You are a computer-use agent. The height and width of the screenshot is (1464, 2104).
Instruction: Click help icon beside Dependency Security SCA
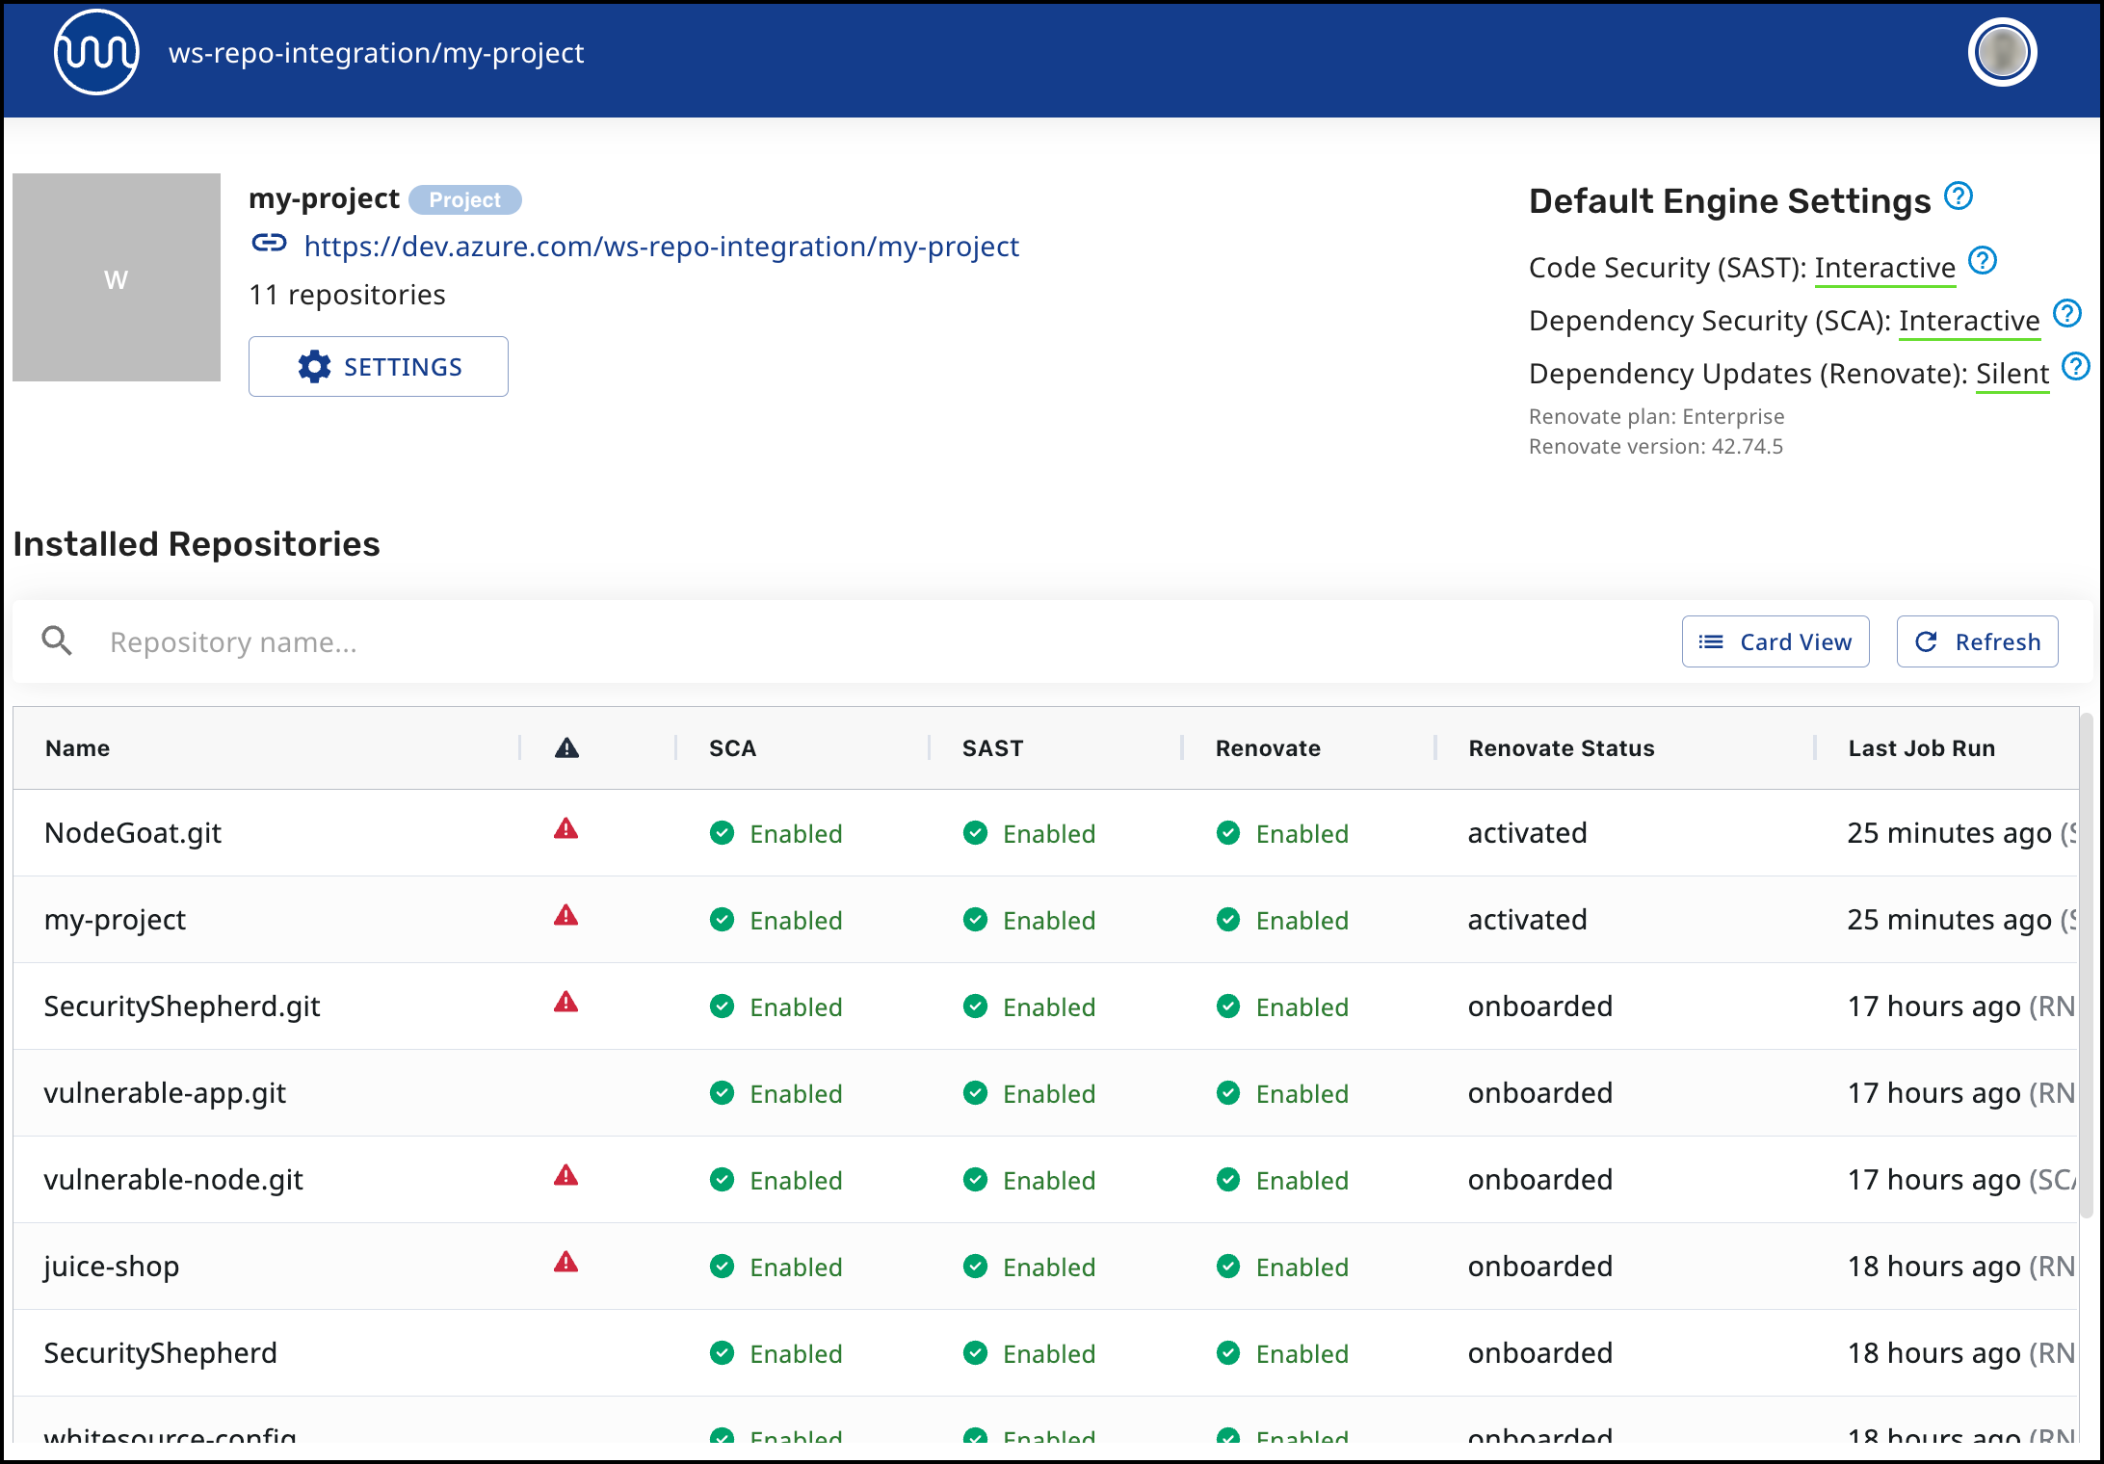click(x=2067, y=314)
